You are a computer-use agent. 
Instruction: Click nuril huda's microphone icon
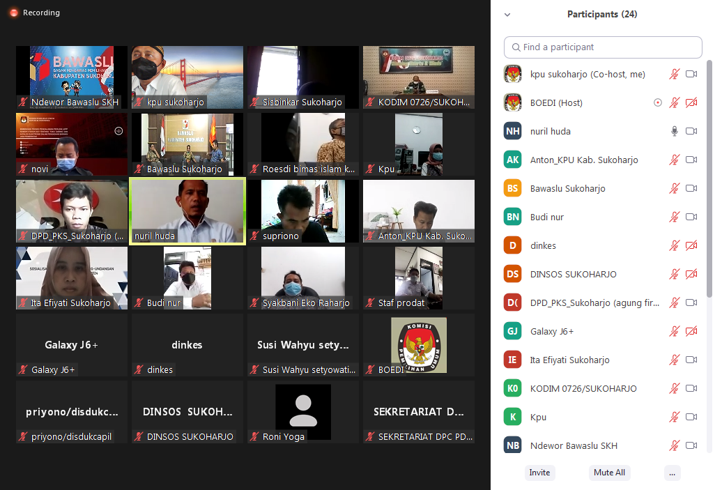point(674,131)
